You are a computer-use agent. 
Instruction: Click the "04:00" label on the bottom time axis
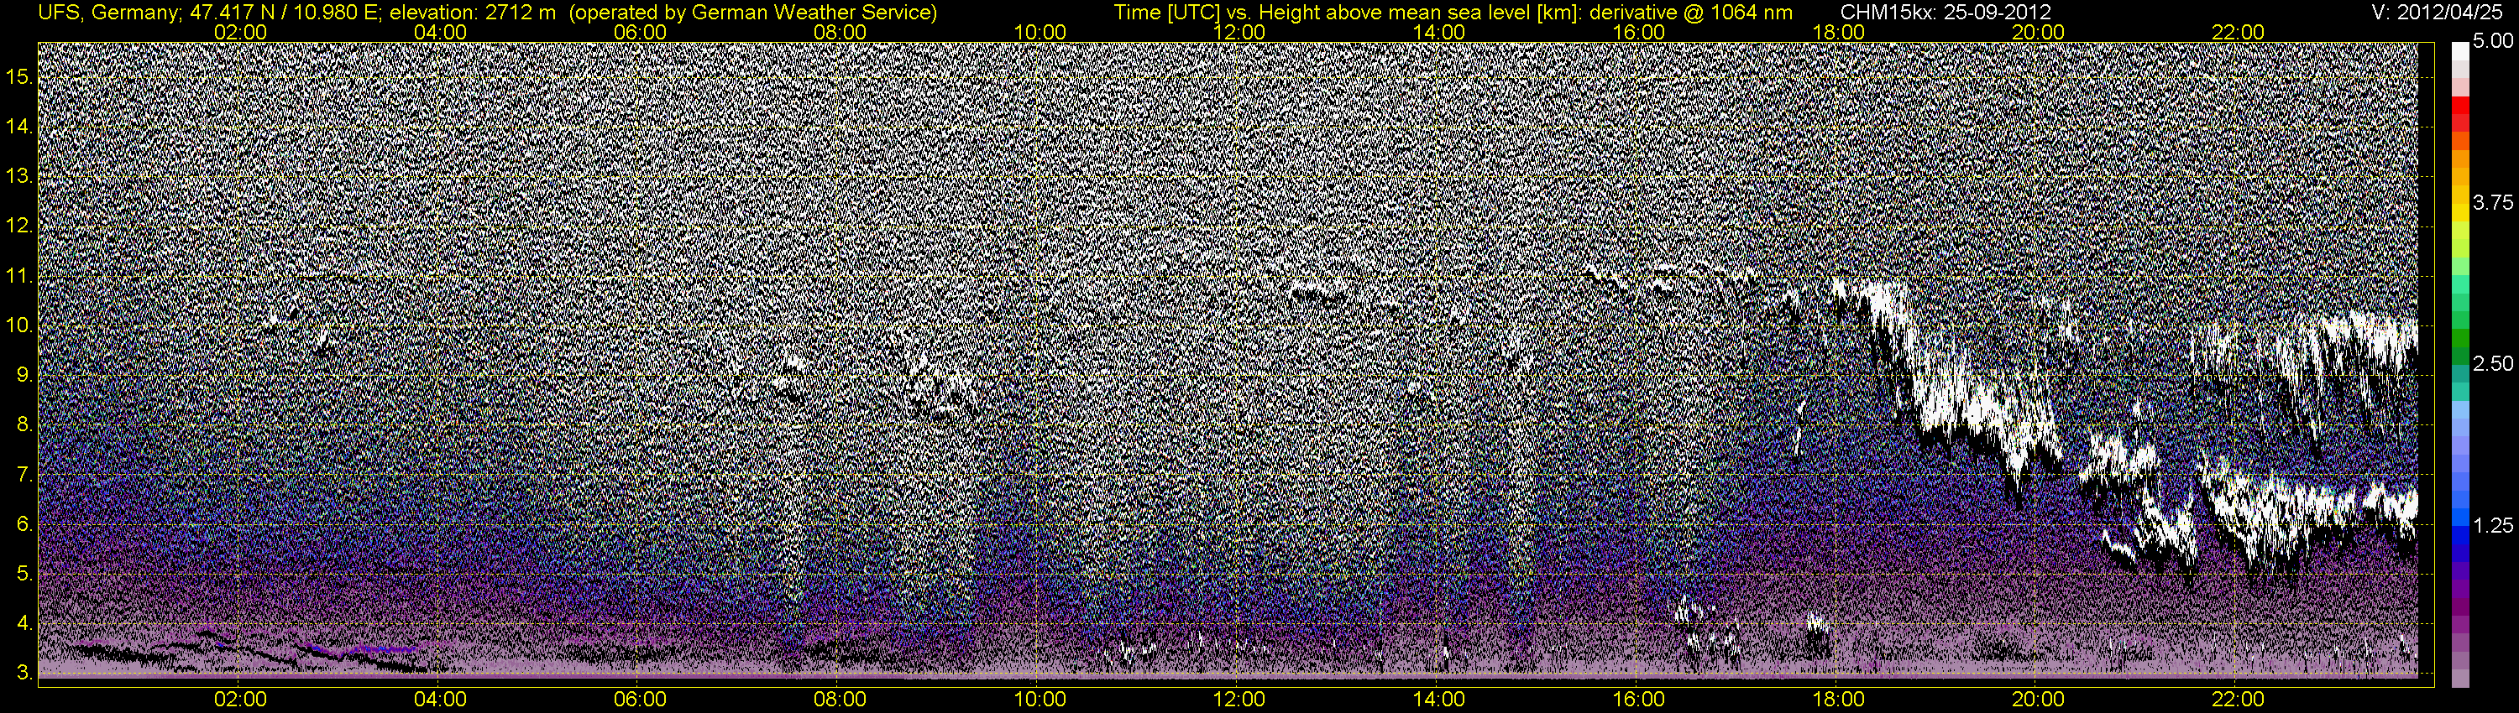coord(440,700)
